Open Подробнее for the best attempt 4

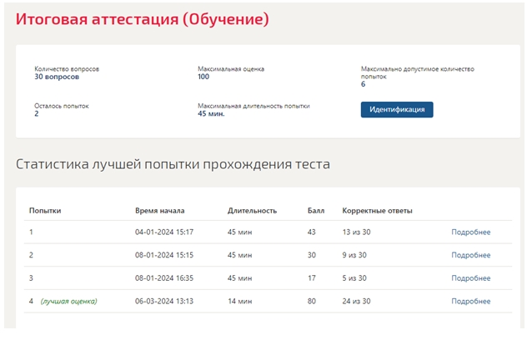point(471,302)
